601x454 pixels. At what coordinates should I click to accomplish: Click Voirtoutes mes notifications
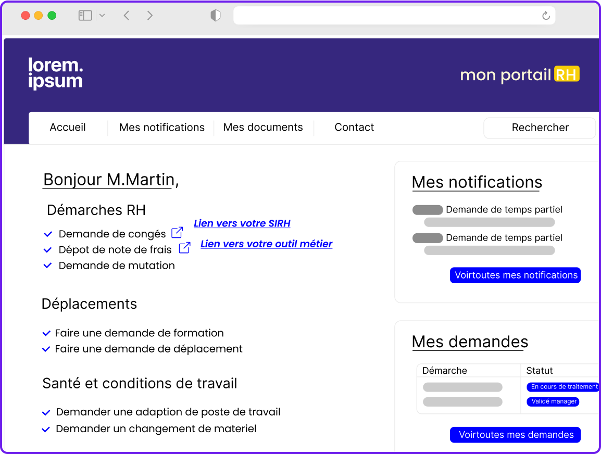click(515, 275)
